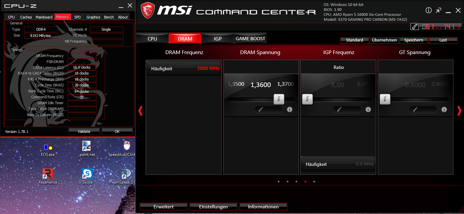464x214 pixels.
Task: Launch paint.net from desktop
Action: pyautogui.click(x=87, y=149)
